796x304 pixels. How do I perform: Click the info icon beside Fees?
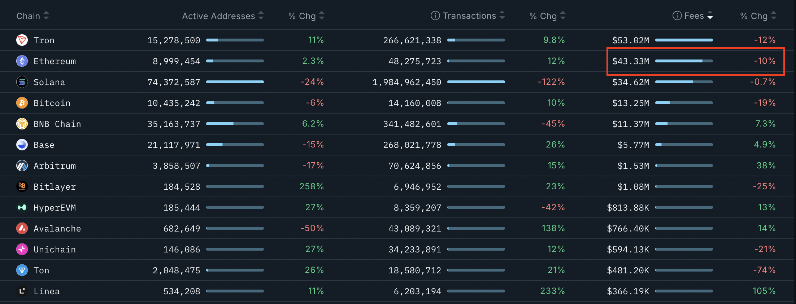pyautogui.click(x=677, y=16)
